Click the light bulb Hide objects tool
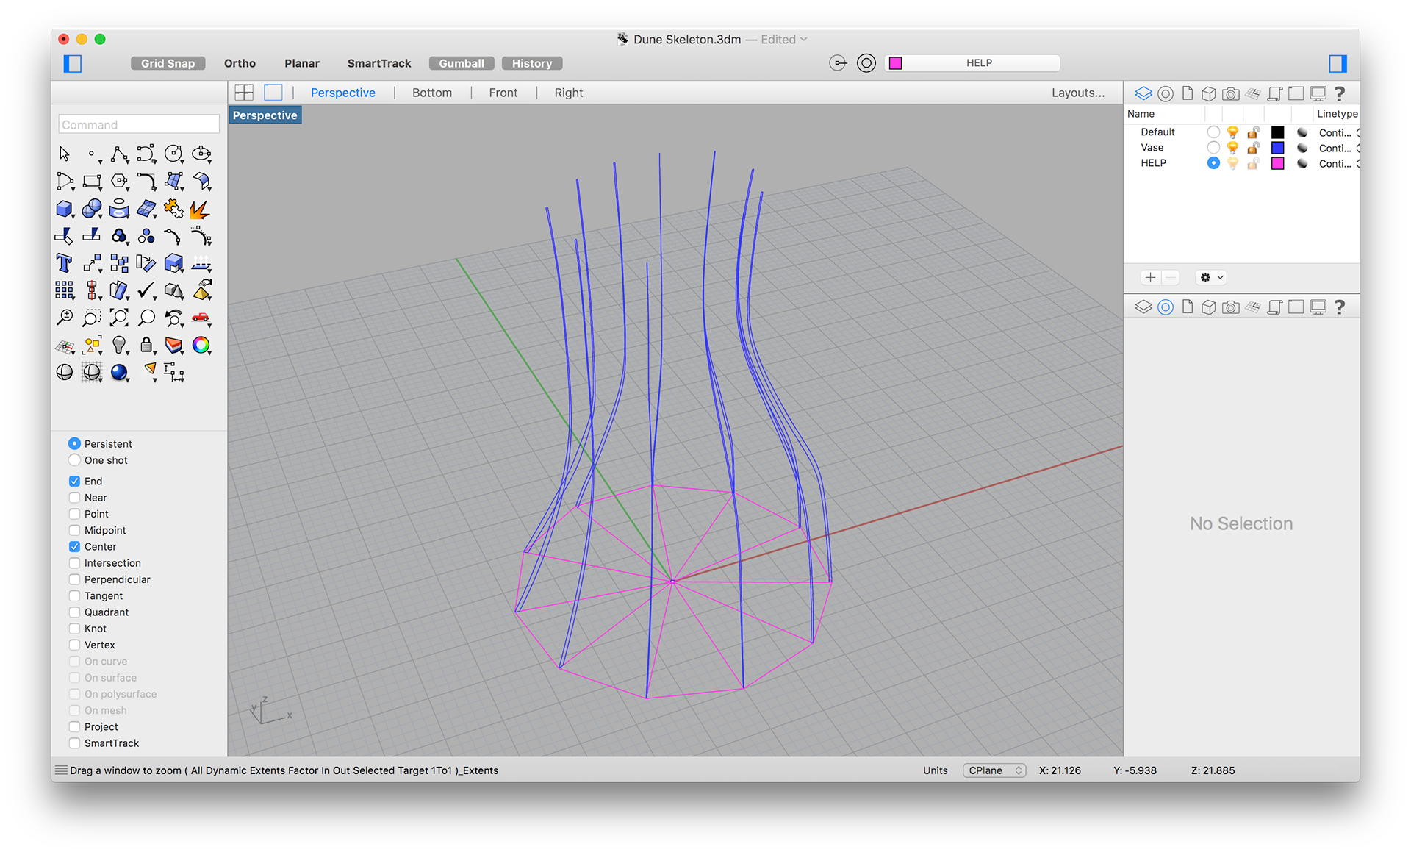 [119, 345]
